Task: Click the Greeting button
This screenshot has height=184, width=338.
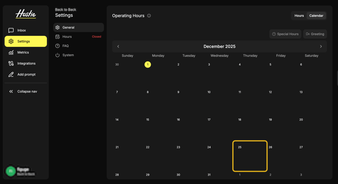Action: (x=315, y=34)
